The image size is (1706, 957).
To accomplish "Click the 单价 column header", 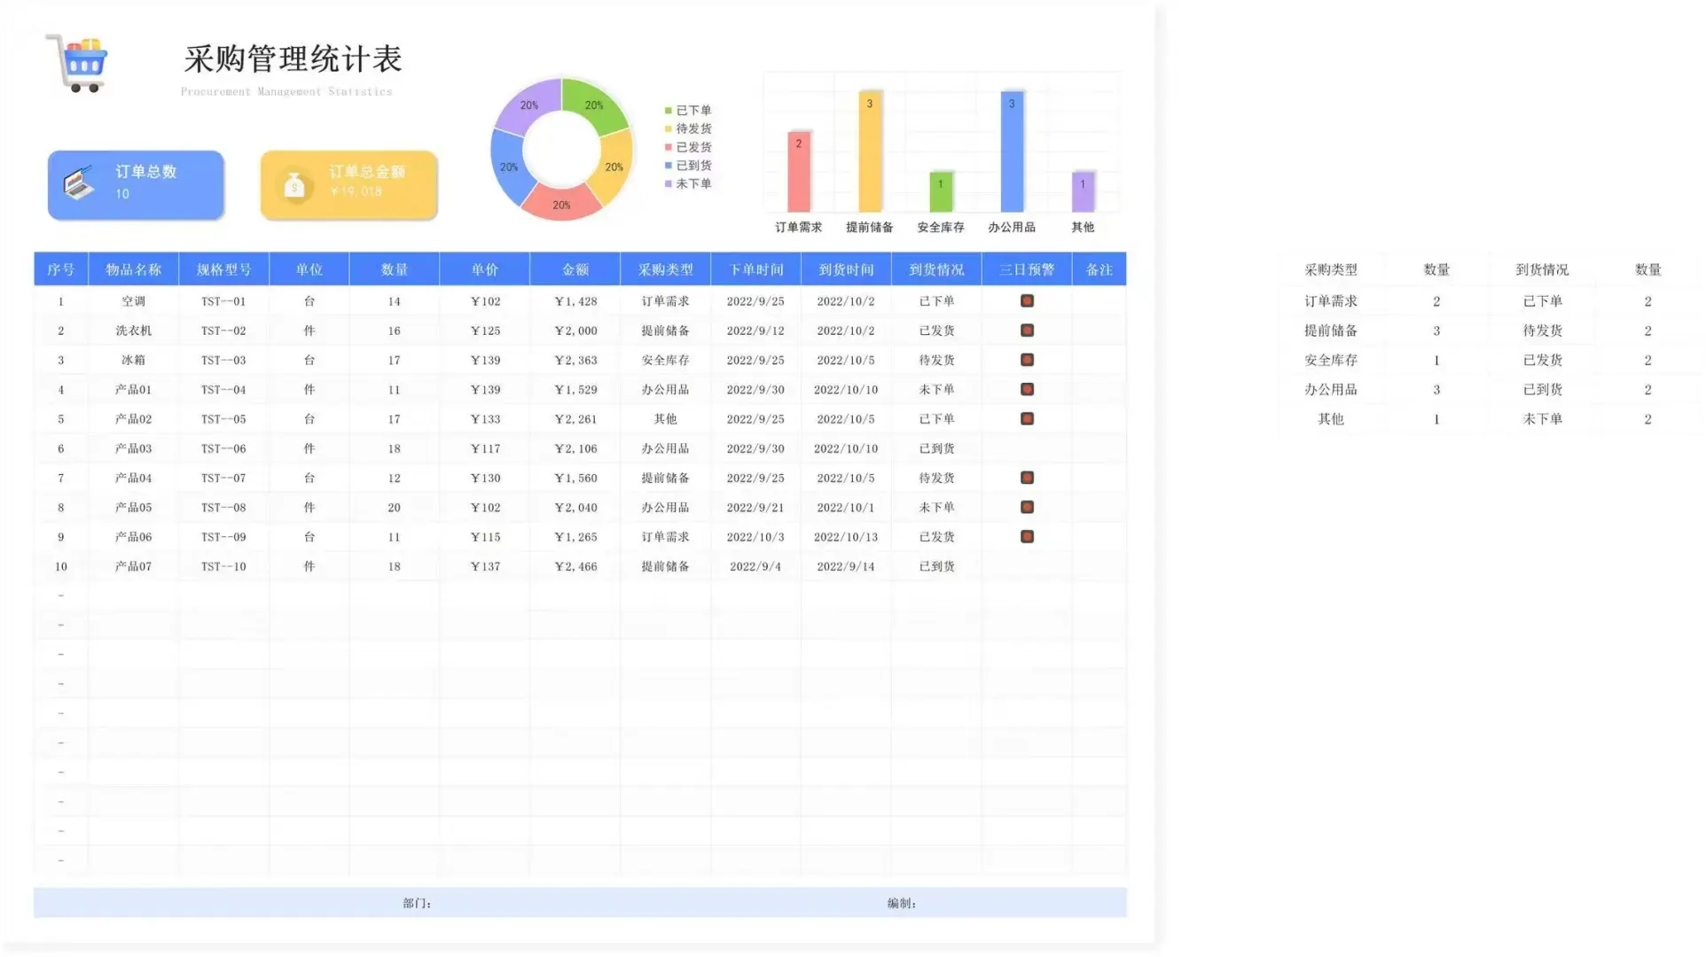I will [x=485, y=269].
